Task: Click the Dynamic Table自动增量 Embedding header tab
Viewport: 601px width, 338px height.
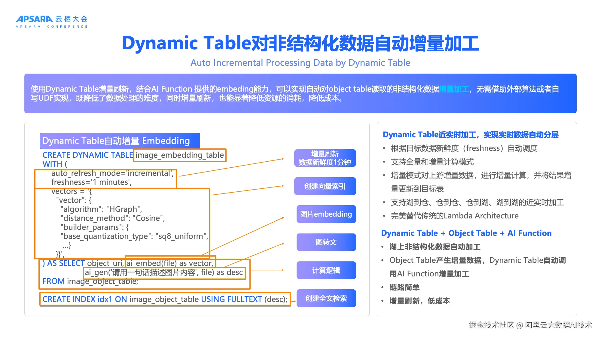Action: pyautogui.click(x=120, y=141)
